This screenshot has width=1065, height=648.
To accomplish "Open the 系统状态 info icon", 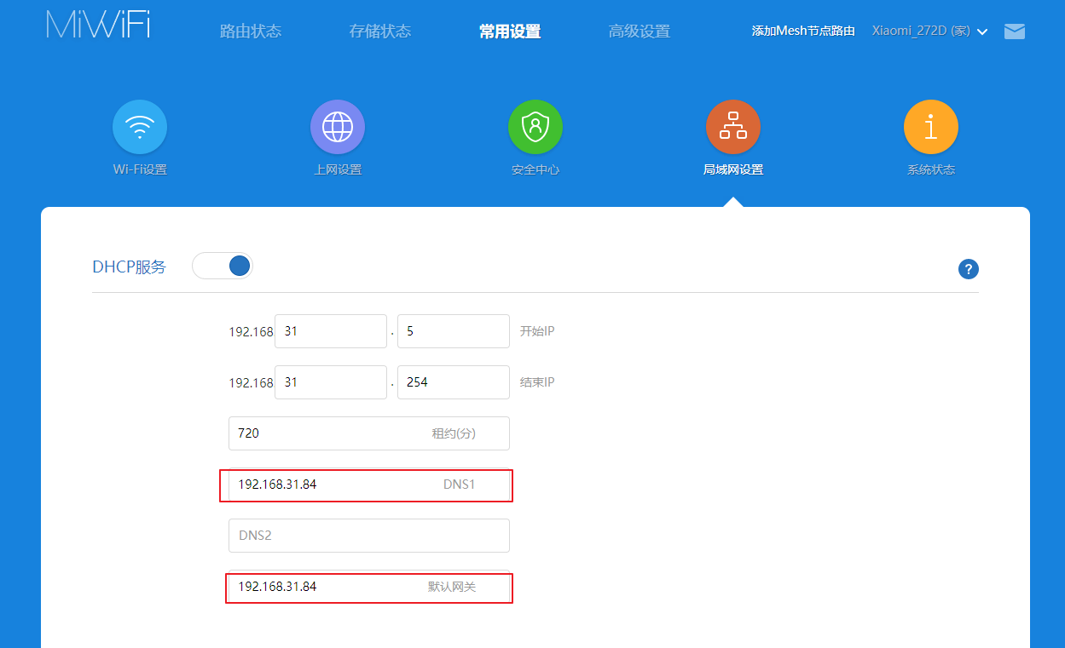I will [x=931, y=128].
